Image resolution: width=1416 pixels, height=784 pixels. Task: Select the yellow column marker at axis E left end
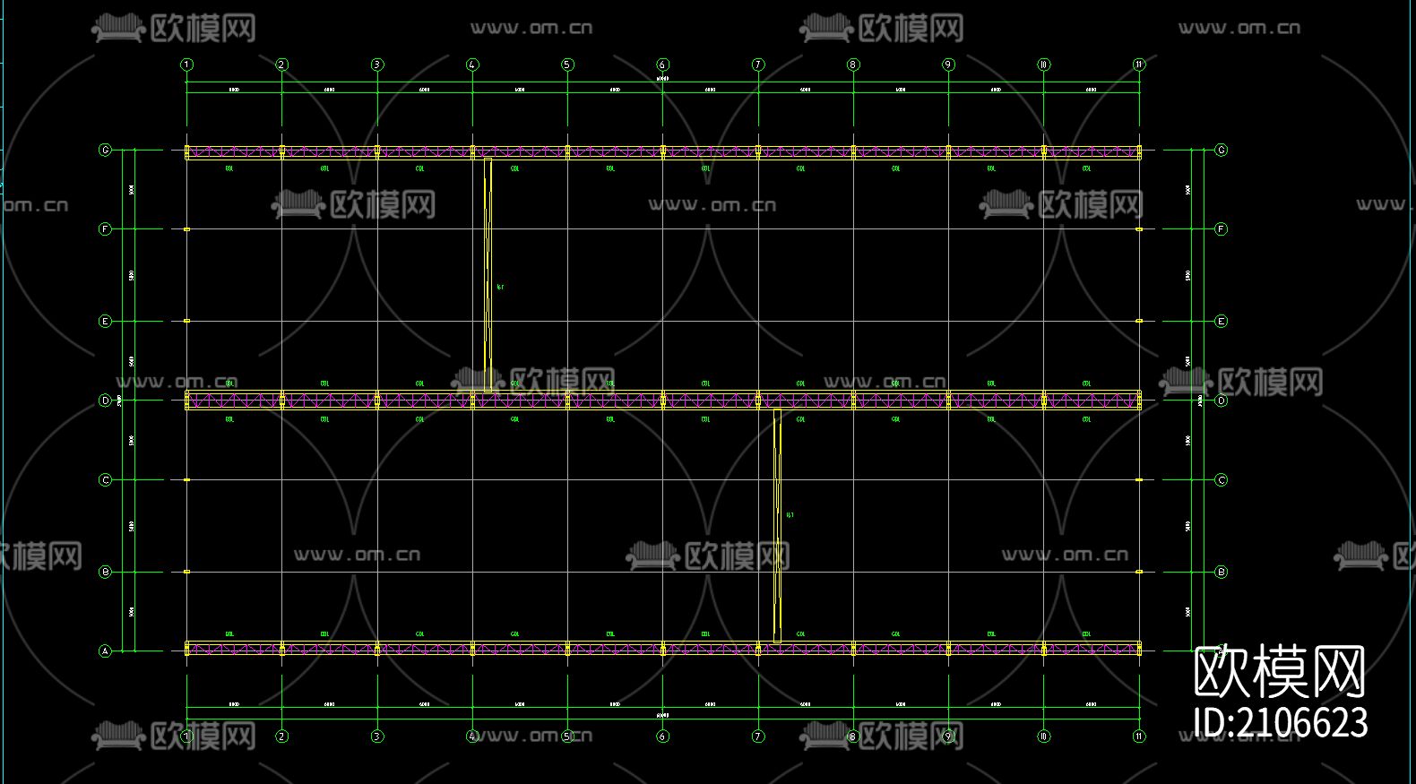[x=186, y=321]
